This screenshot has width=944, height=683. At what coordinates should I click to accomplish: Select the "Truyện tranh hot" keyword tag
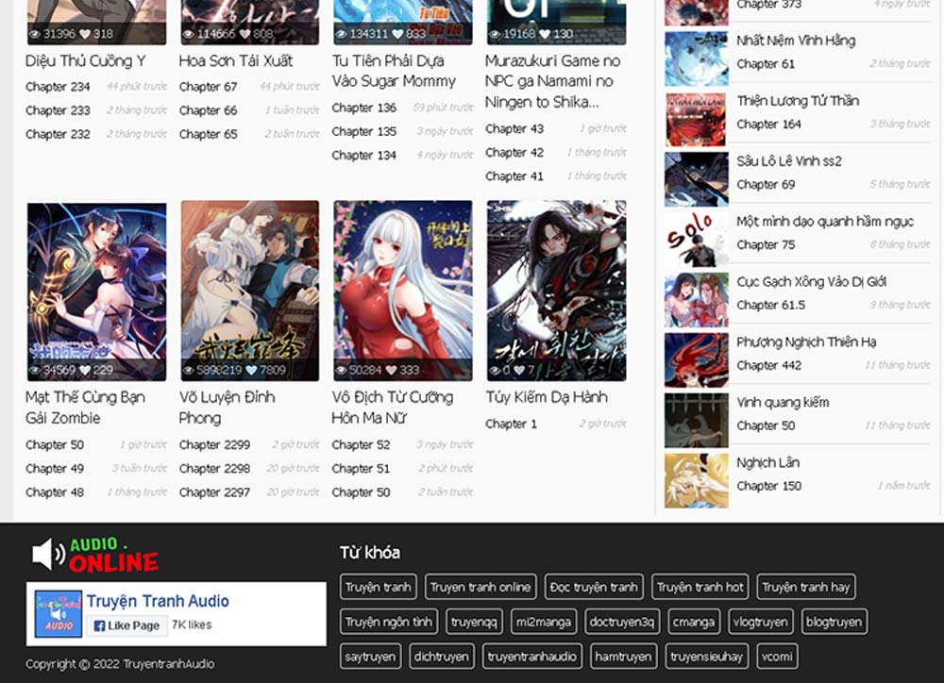coord(700,587)
